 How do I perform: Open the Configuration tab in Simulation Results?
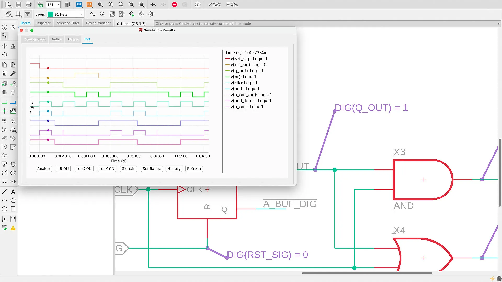pos(35,39)
